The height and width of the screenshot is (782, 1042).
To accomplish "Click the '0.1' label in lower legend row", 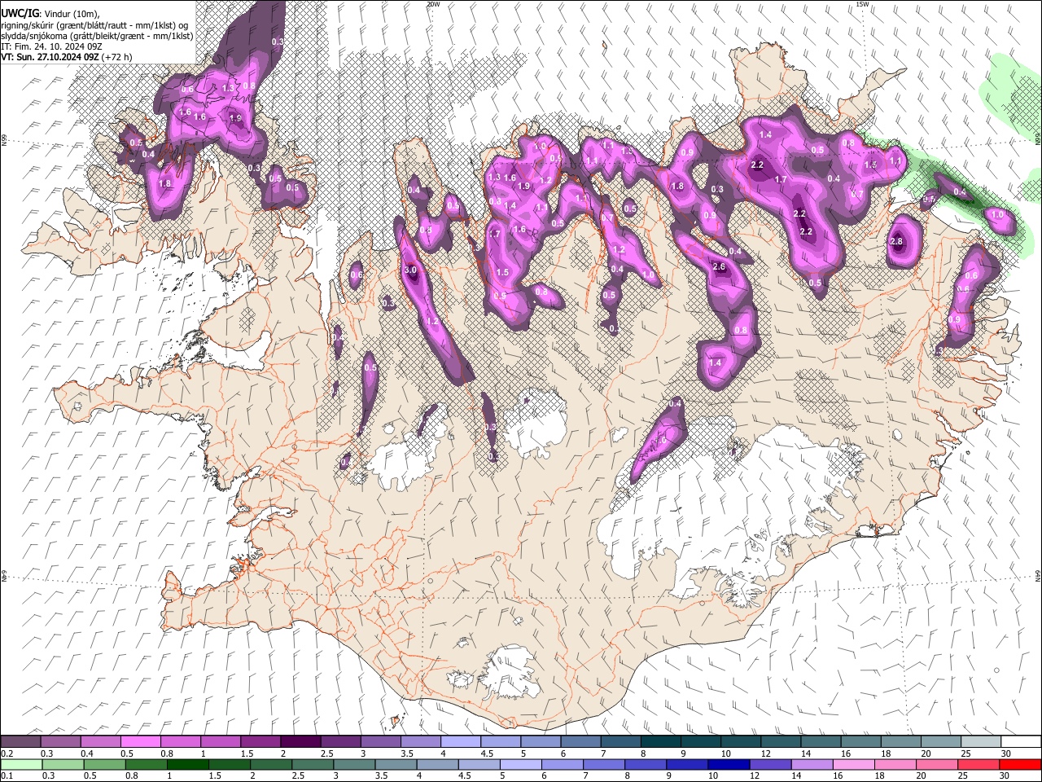I will click(x=7, y=775).
